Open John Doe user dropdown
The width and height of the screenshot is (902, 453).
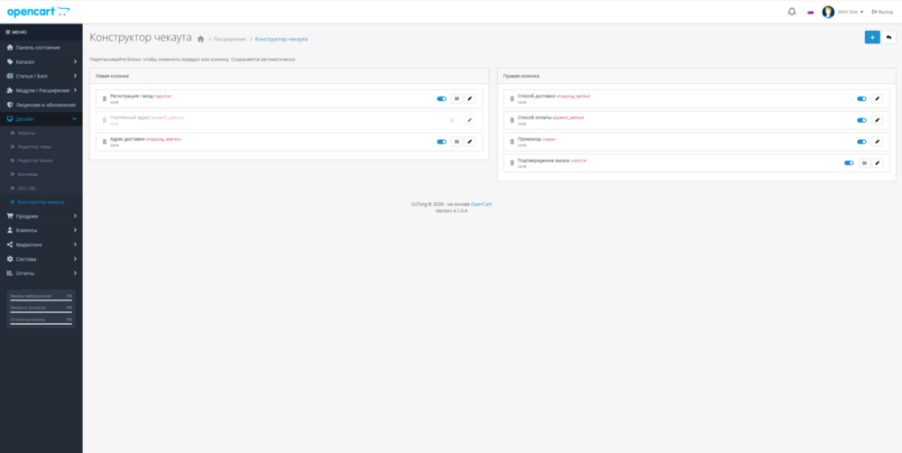pos(851,12)
